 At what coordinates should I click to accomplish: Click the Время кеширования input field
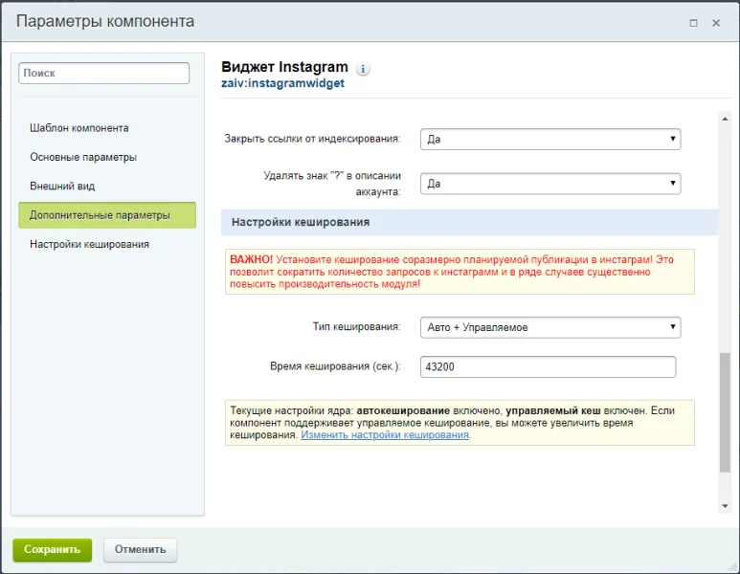548,366
